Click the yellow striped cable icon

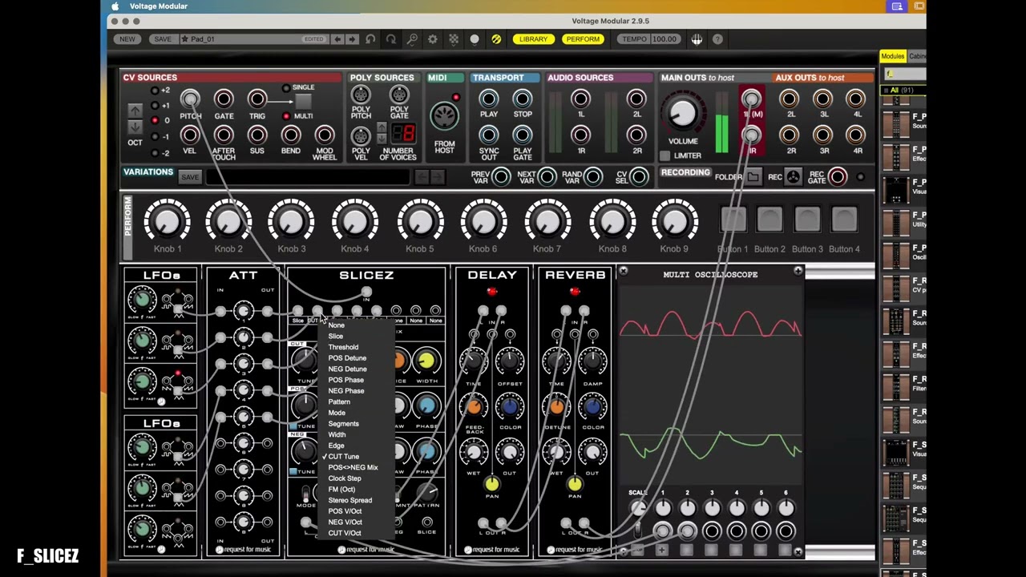(x=496, y=39)
